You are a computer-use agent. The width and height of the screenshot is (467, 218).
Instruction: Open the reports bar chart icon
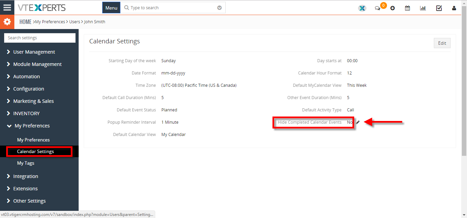coord(423,8)
